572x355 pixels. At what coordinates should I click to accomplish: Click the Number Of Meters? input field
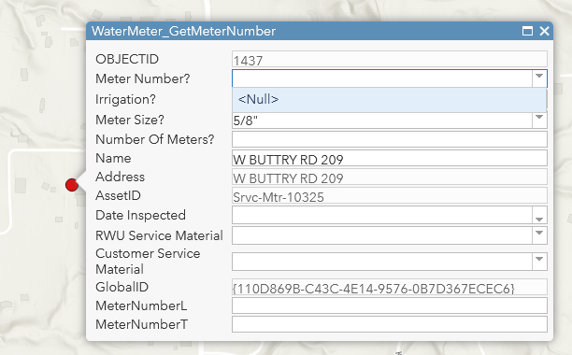390,139
